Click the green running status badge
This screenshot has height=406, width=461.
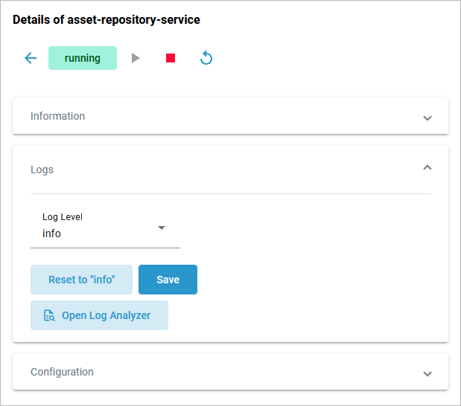click(83, 58)
